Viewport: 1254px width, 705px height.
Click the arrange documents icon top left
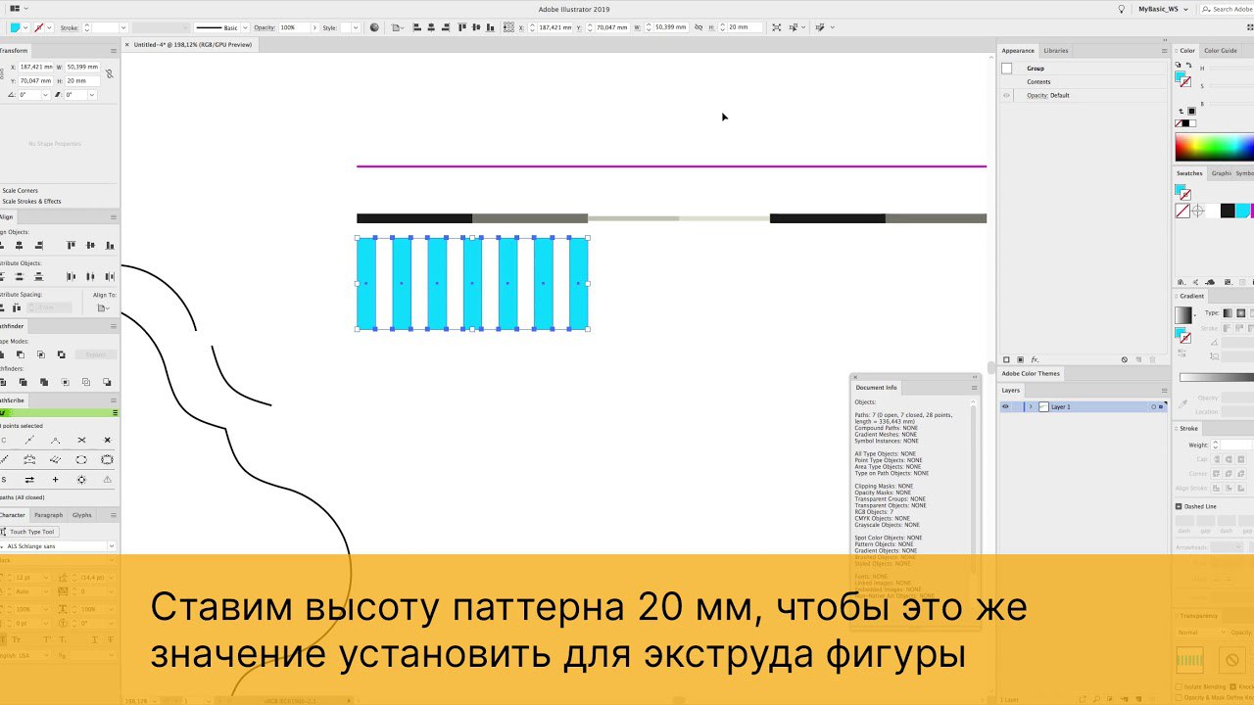click(15, 8)
